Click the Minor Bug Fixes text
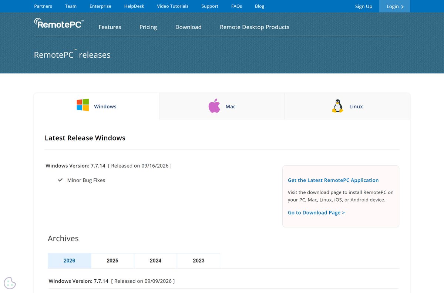 pos(86,180)
